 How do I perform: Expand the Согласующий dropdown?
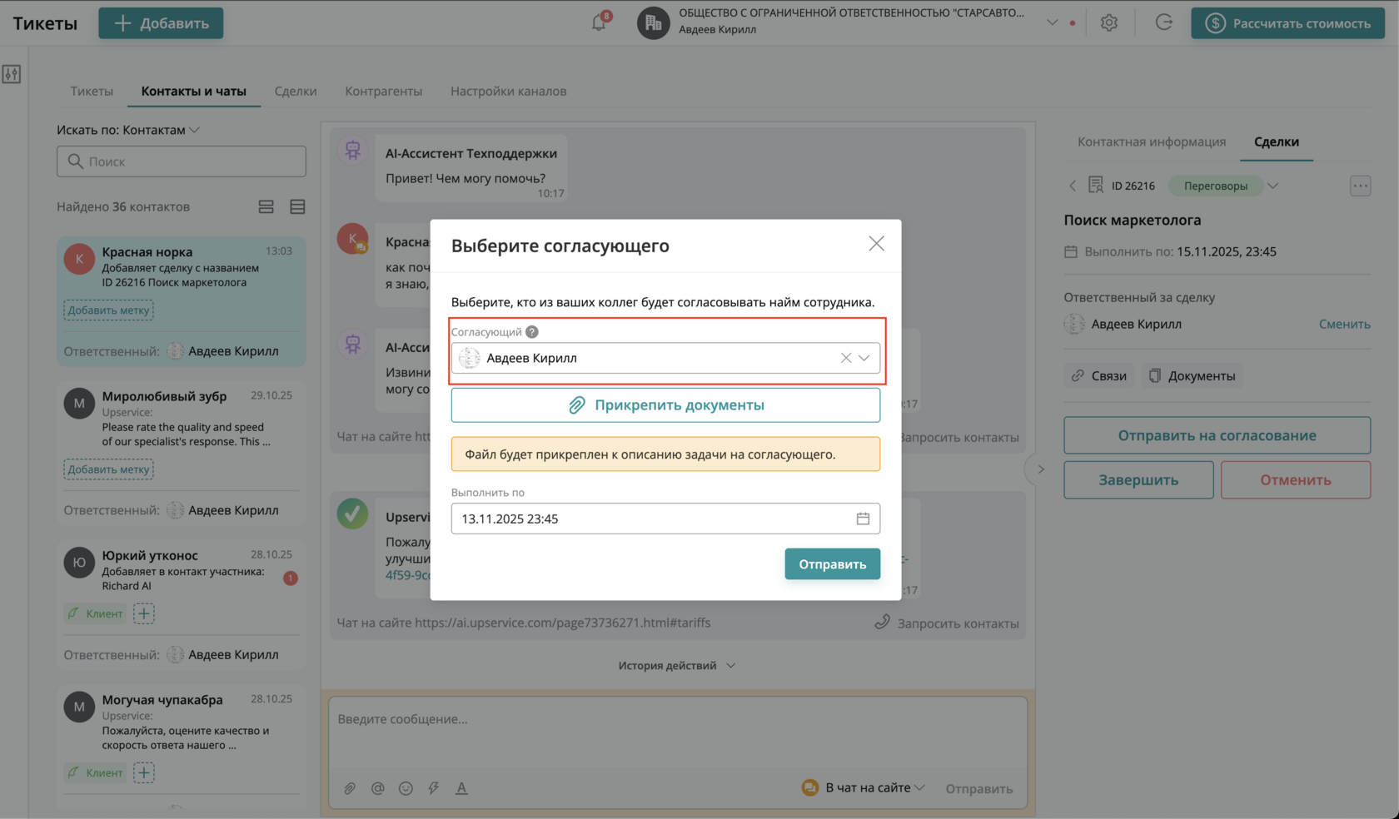coord(864,358)
